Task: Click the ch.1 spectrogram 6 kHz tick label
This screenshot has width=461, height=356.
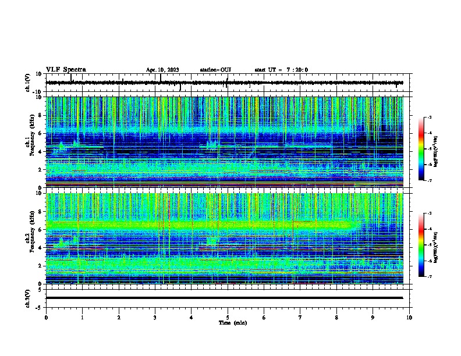Action: pos(40,133)
